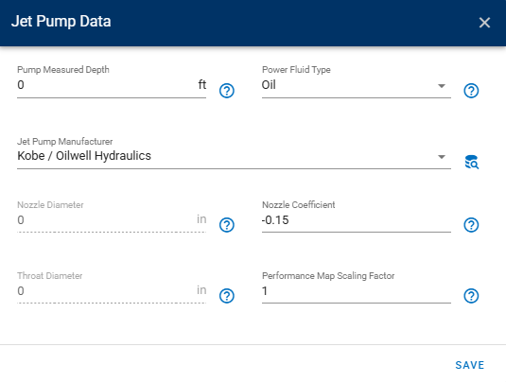The height and width of the screenshot is (382, 506).
Task: Click the ft unit label
Action: pyautogui.click(x=202, y=84)
